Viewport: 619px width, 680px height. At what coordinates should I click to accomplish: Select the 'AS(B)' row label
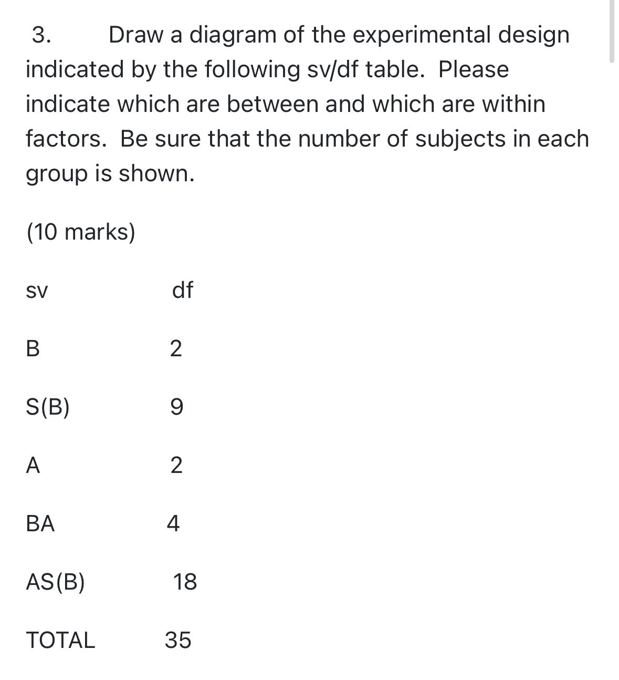pyautogui.click(x=55, y=582)
